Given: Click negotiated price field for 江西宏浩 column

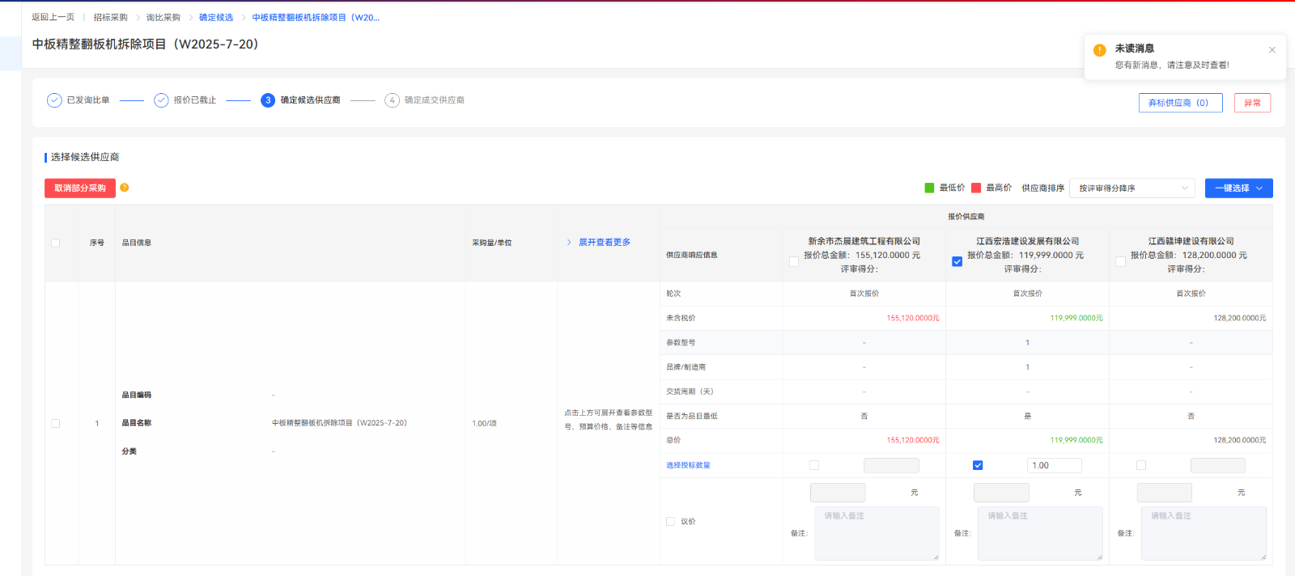Looking at the screenshot, I should click(x=1001, y=492).
